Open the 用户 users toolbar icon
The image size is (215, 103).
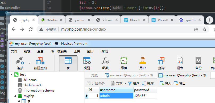point(142,61)
